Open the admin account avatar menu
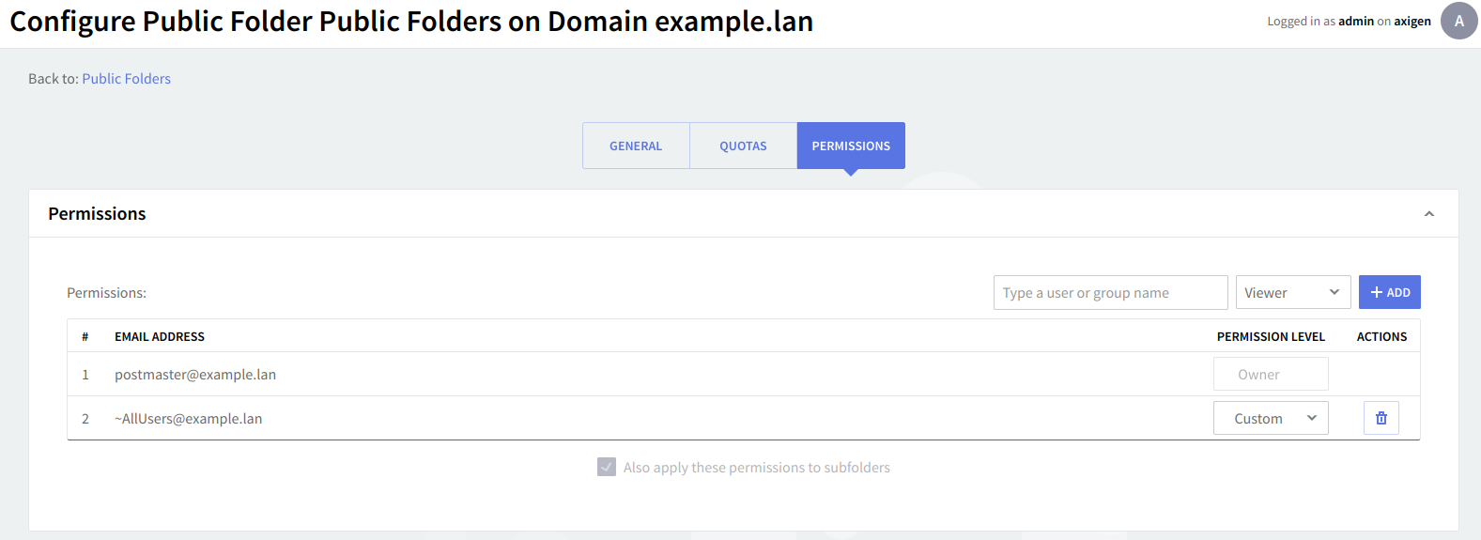1481x540 pixels. coord(1458,21)
